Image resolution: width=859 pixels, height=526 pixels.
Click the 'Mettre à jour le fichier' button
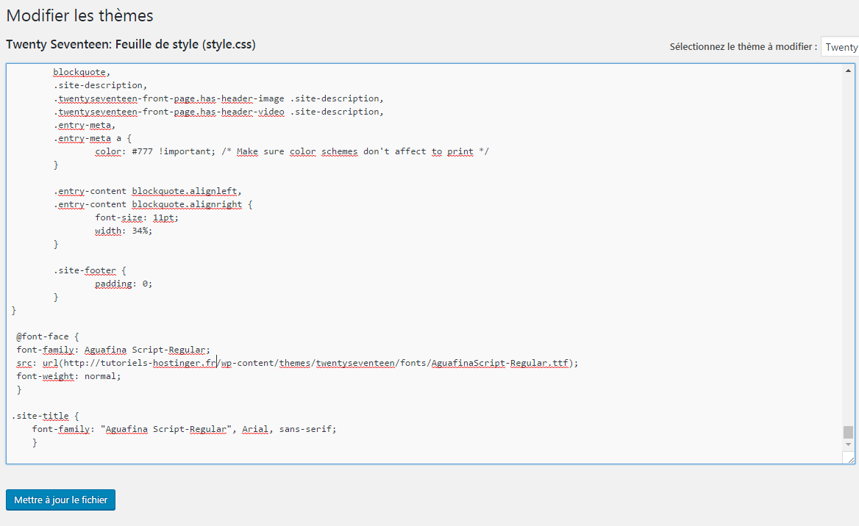click(x=60, y=500)
